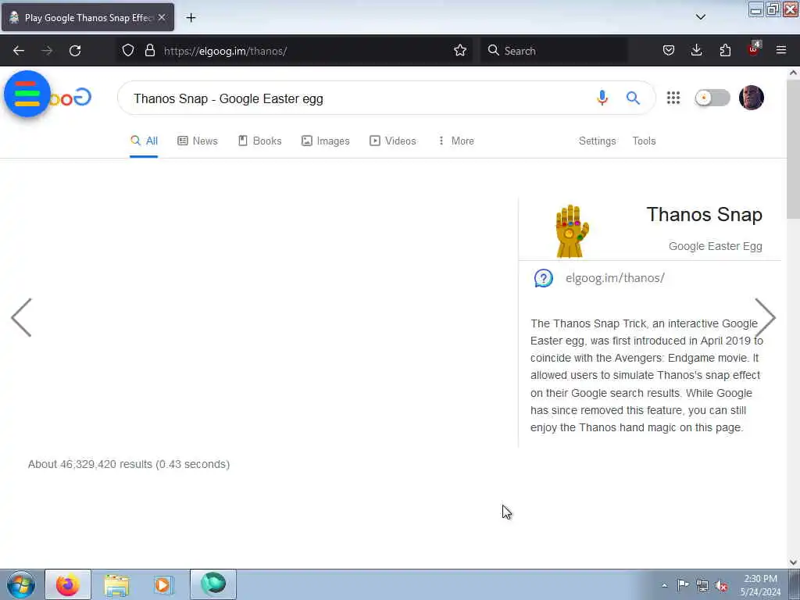Open a new browser tab
Screen dimensions: 800x600
[191, 18]
